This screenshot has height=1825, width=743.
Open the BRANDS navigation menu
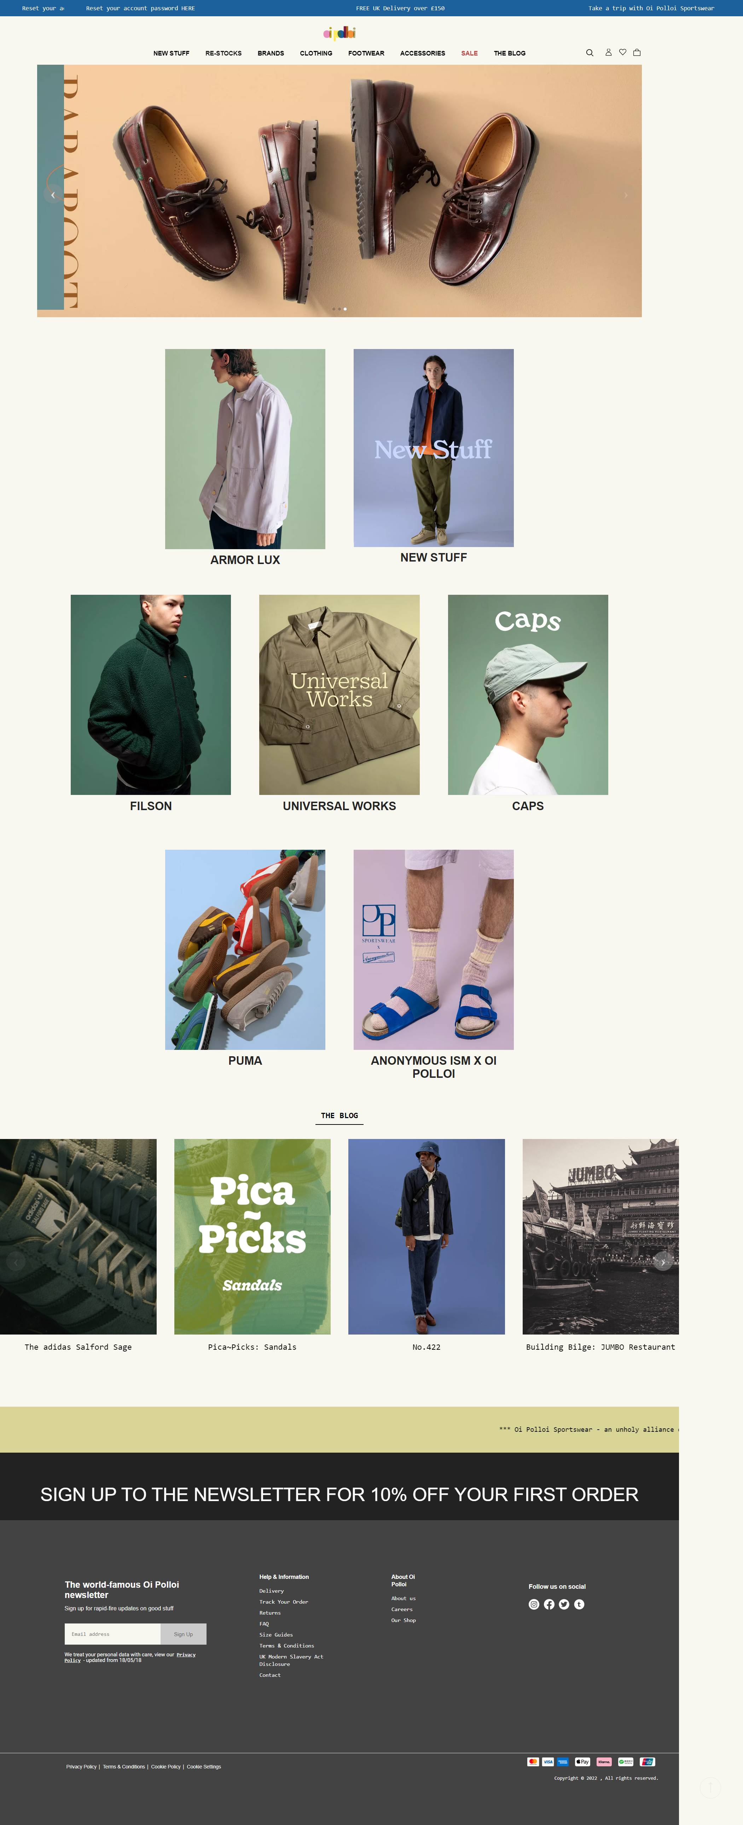coord(271,53)
